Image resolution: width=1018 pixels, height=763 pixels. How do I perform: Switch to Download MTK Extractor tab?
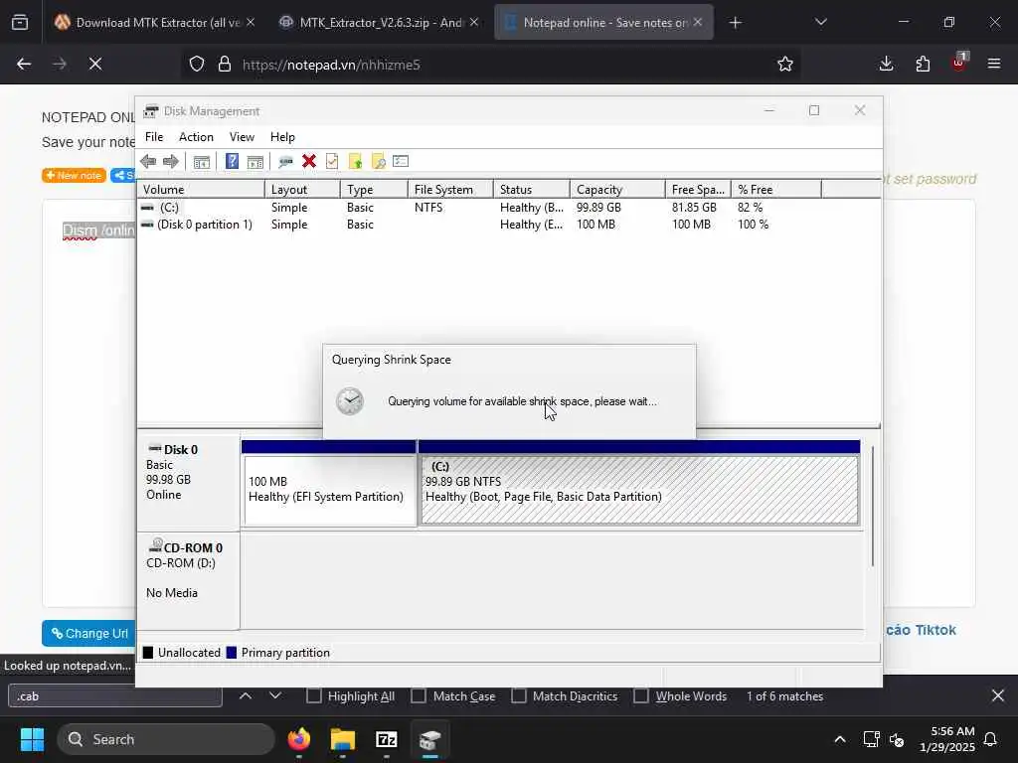(154, 22)
